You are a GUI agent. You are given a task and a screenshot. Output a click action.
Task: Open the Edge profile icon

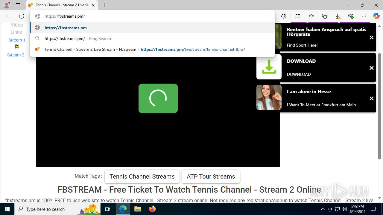[x=6, y=5]
